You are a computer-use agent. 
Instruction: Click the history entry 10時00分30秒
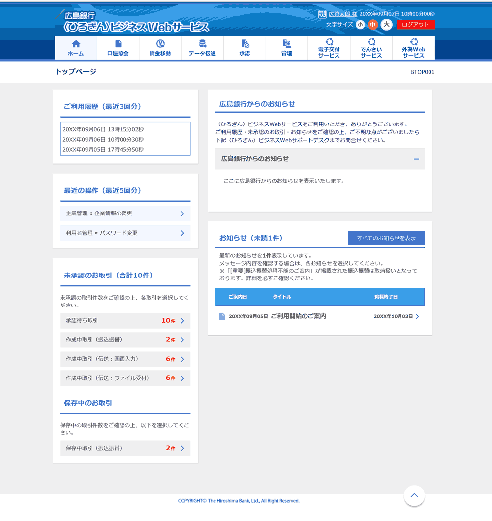point(103,140)
